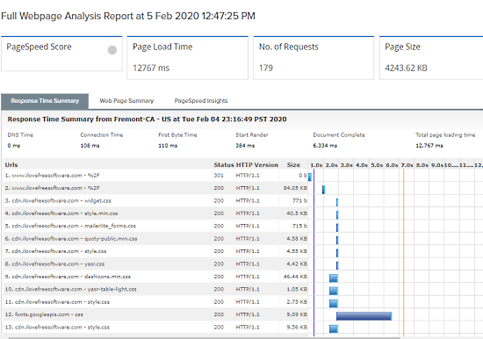The width and height of the screenshot is (483, 339).
Task: Click the '301' status cell
Action: pyautogui.click(x=219, y=176)
